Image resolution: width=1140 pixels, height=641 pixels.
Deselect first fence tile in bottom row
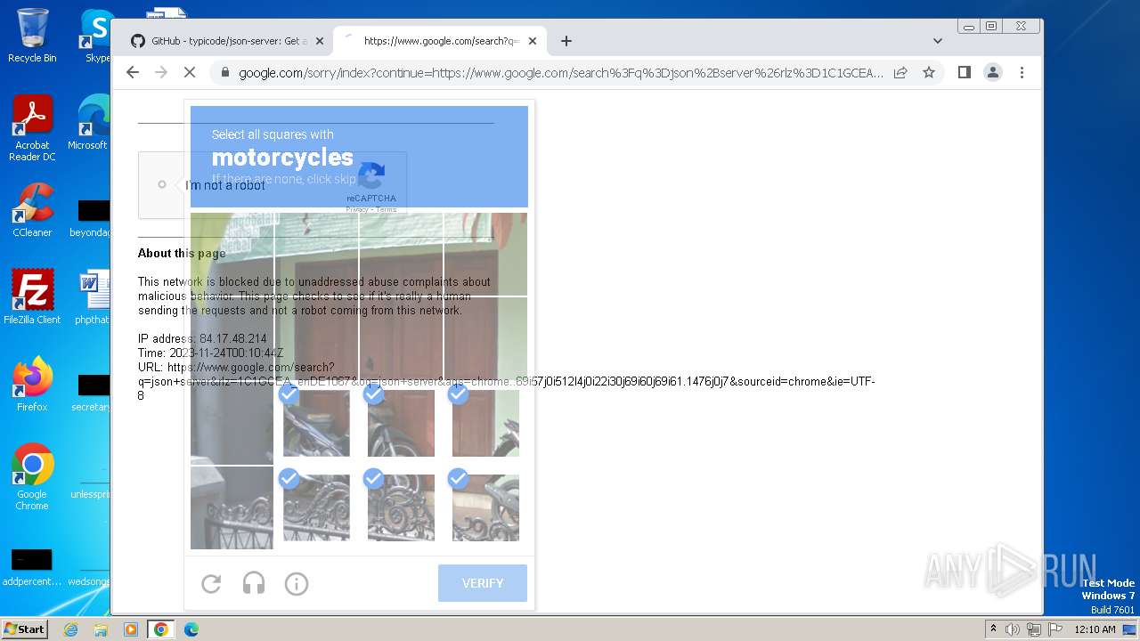[x=316, y=507]
